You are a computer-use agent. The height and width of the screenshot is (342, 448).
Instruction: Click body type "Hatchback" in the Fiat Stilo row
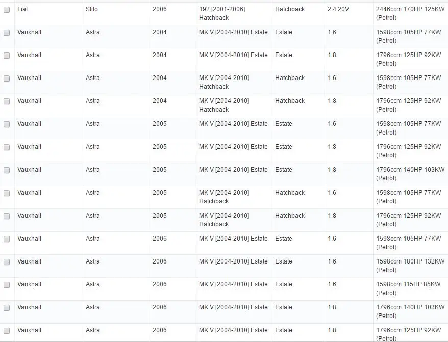point(290,9)
